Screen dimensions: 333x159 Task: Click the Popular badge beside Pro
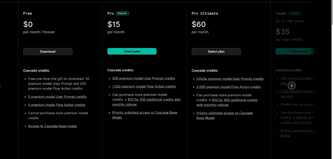pos(123,13)
